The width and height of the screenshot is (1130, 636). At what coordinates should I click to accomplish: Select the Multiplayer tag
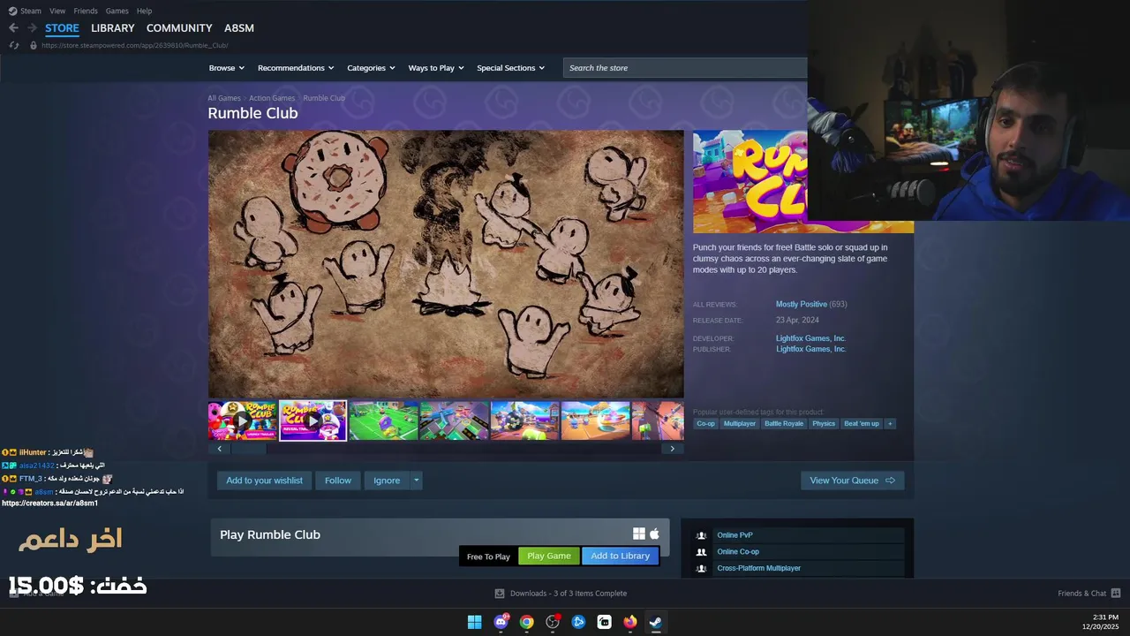click(x=740, y=424)
